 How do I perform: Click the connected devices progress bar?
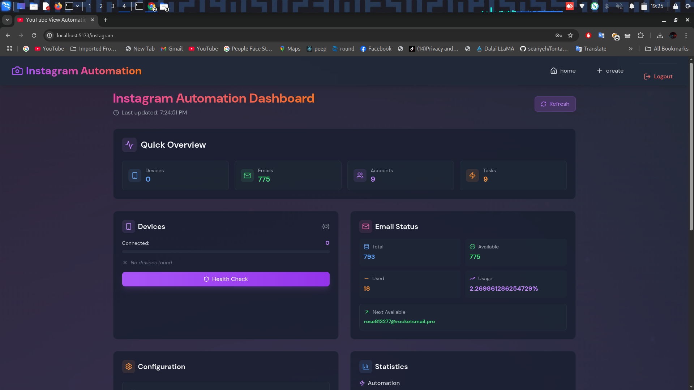(226, 252)
